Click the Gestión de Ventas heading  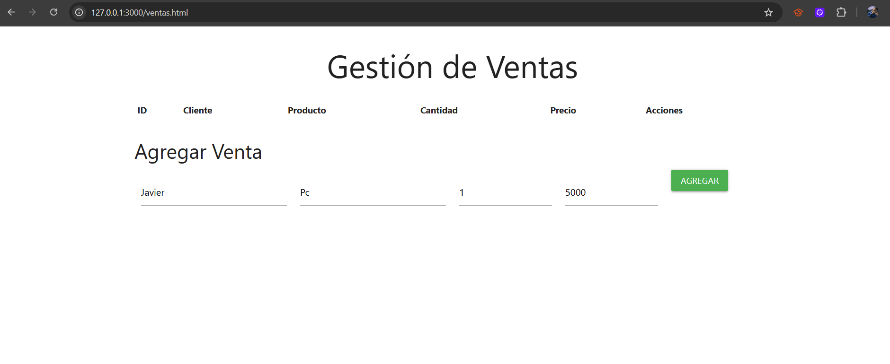[x=453, y=67]
